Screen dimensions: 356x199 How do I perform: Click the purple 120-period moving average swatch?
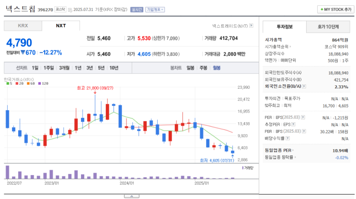pyautogui.click(x=39, y=83)
